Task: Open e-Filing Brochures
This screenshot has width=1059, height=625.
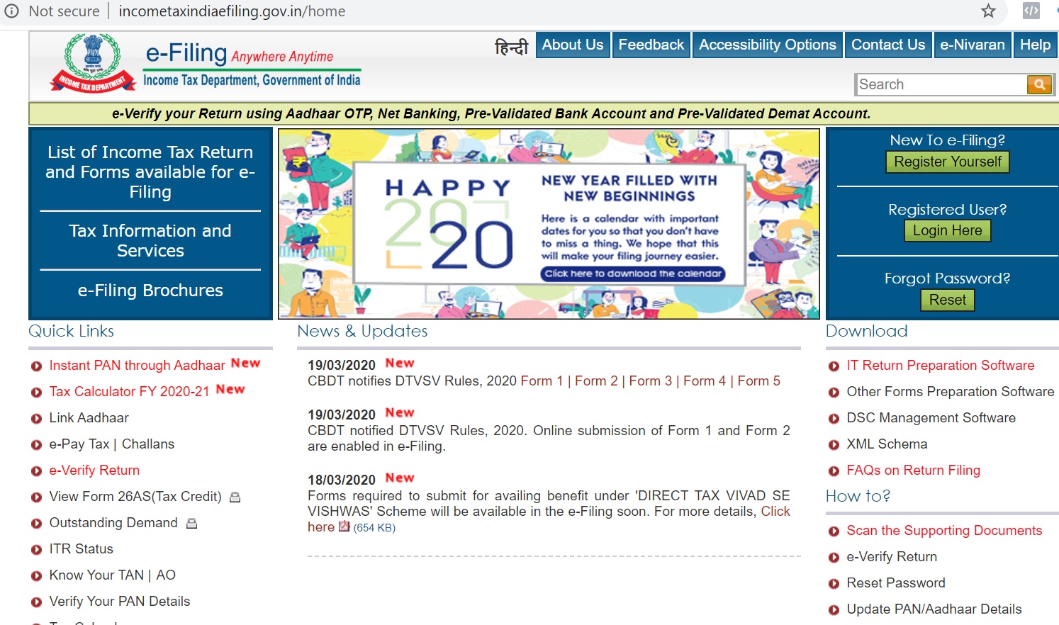Action: (150, 291)
